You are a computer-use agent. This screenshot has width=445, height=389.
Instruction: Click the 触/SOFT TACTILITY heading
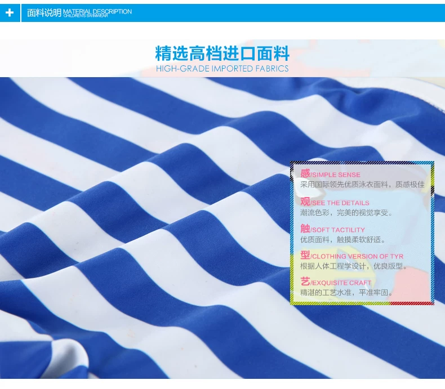point(332,229)
